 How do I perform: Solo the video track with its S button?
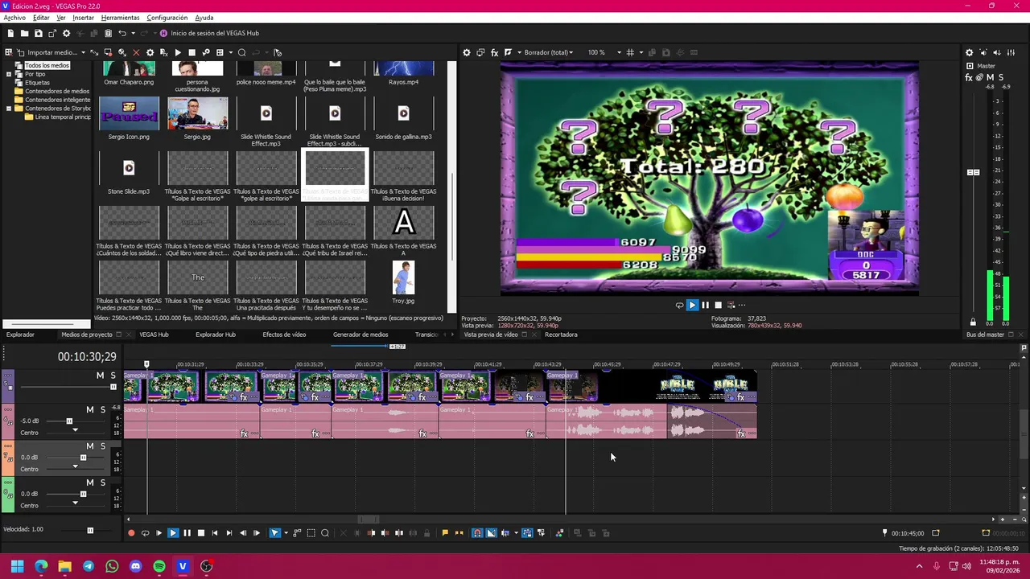(x=113, y=376)
